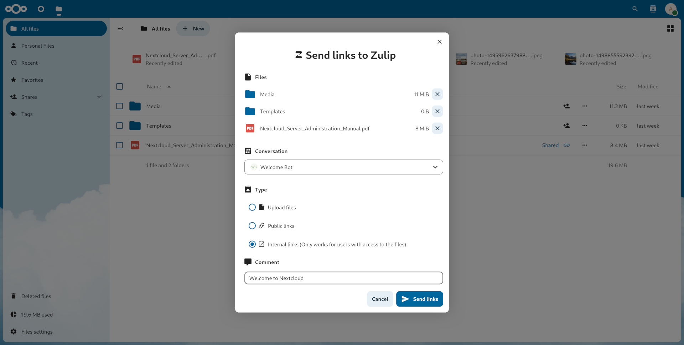This screenshot has height=345, width=684.
Task: Open recently edited Nextcloud_Server_Ad pdf
Action: 175,59
